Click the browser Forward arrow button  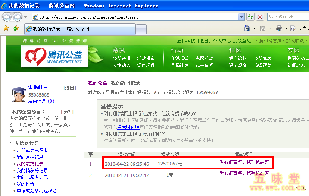(x=17, y=17)
